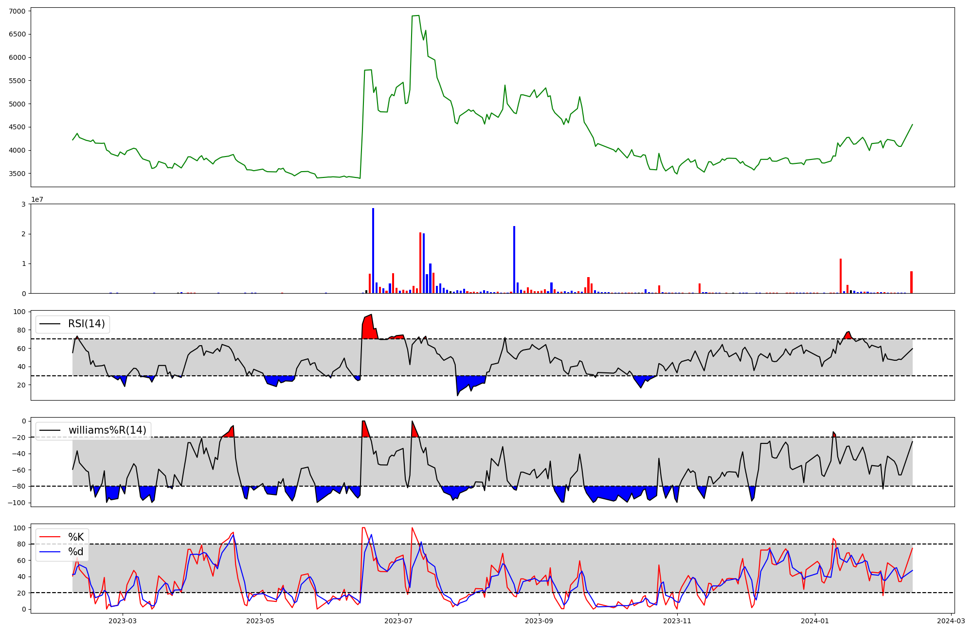Click the red %K legend line swatch
Screen dimensions: 973x632
pyautogui.click(x=50, y=537)
